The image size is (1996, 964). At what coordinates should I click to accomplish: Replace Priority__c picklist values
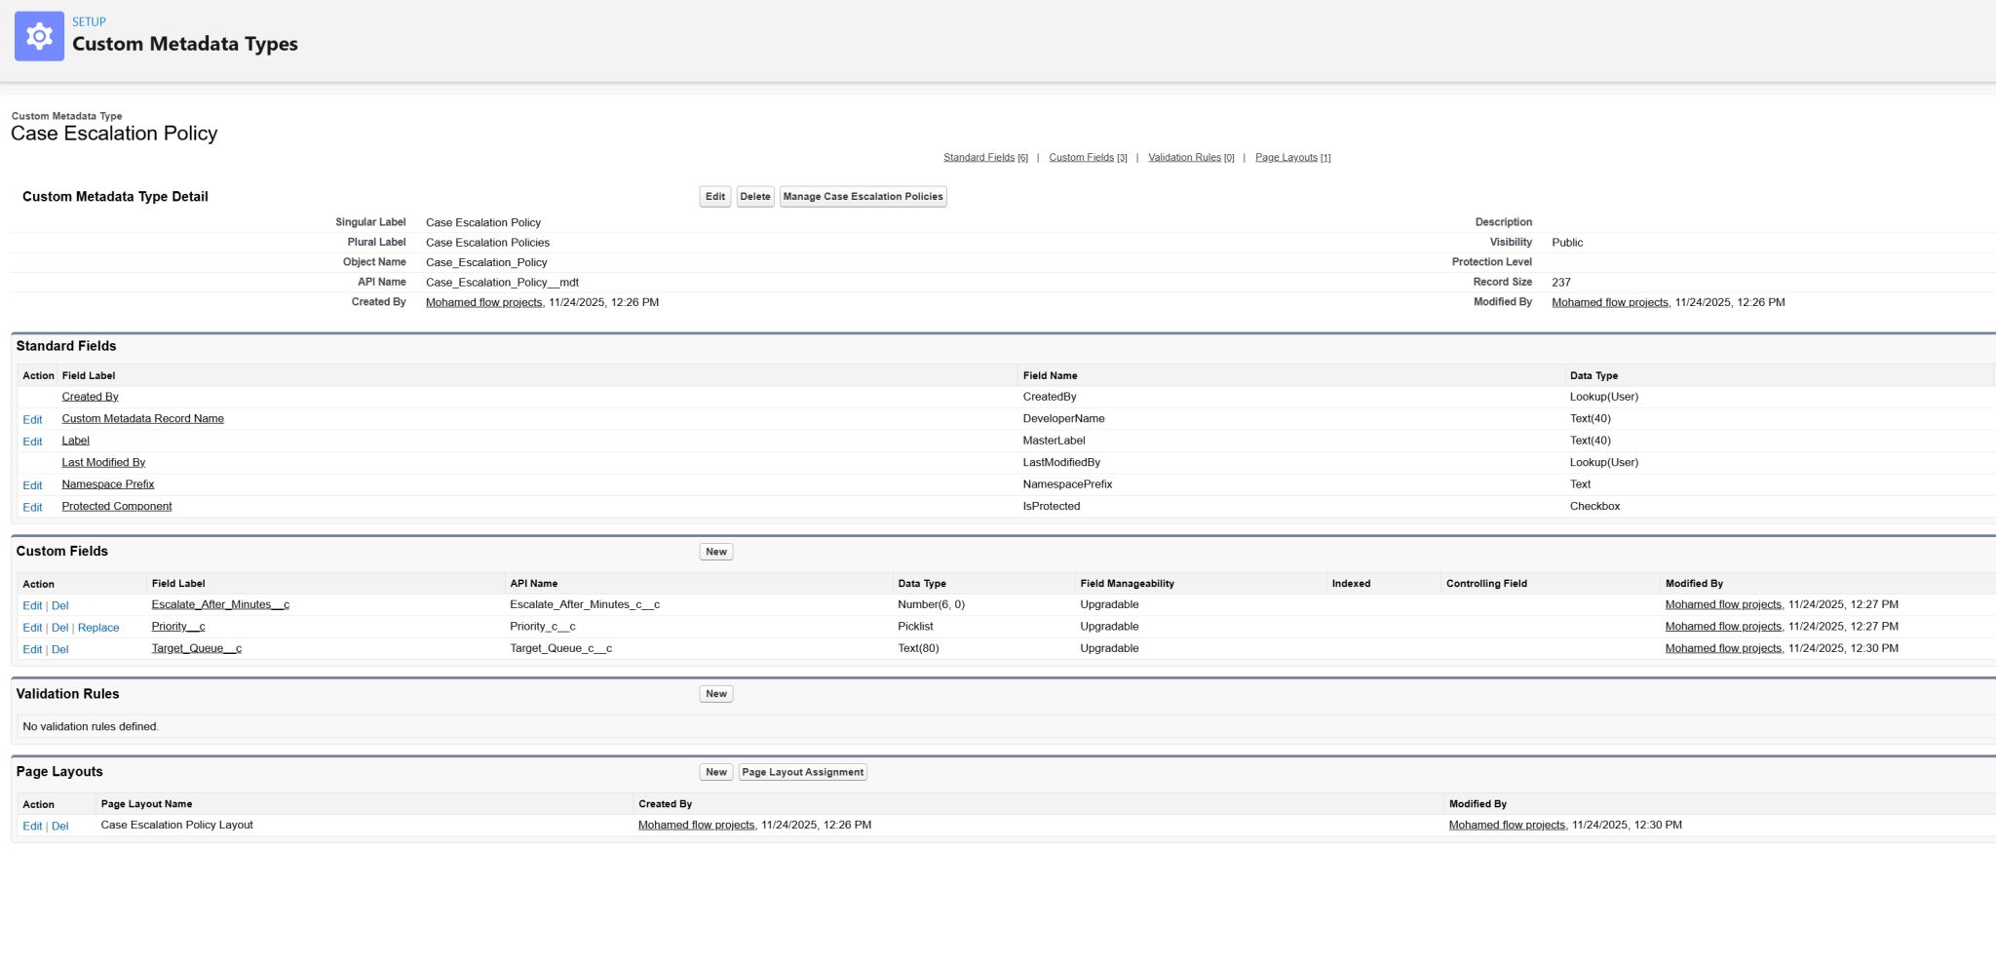[98, 628]
